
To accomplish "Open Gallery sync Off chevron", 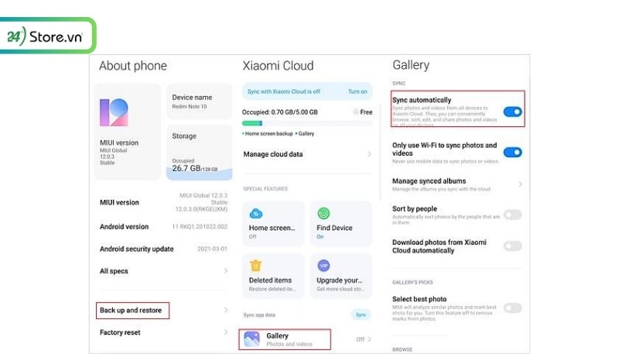I will 369,339.
